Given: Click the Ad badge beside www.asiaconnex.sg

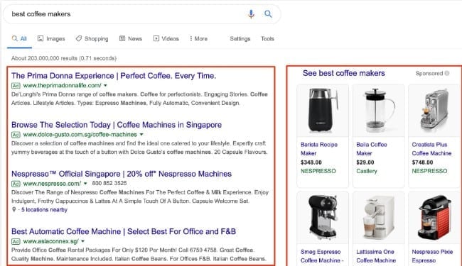Looking at the screenshot, I should [16, 241].
